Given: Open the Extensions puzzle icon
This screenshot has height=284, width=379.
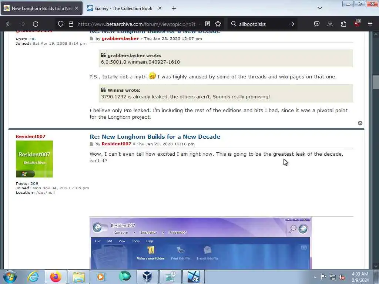Looking at the screenshot, I should point(343,24).
